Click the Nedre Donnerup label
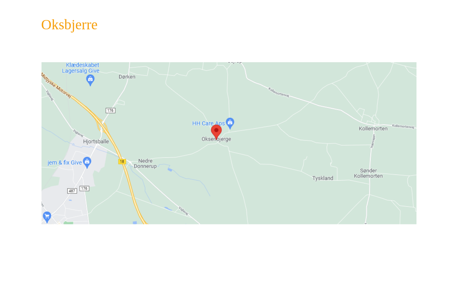This screenshot has height=286, width=458. point(145,164)
